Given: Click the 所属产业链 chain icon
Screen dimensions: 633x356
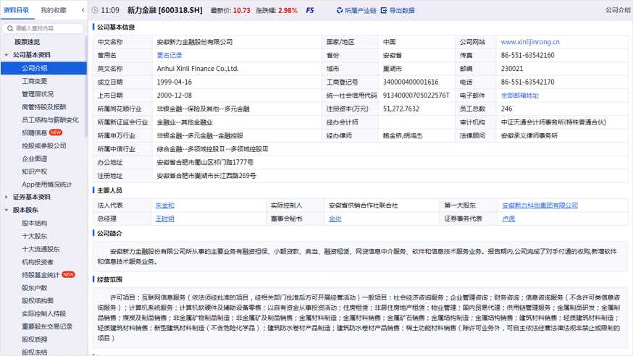Looking at the screenshot, I should [340, 10].
